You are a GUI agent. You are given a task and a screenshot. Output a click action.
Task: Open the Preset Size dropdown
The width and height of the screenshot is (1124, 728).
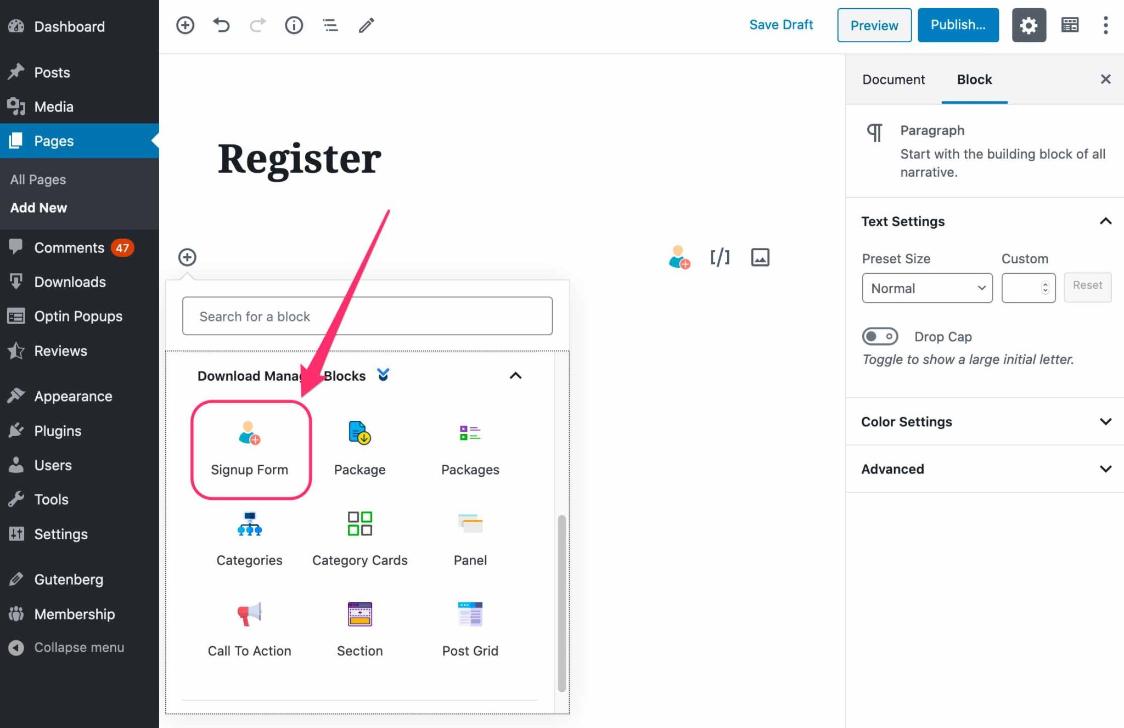point(926,288)
